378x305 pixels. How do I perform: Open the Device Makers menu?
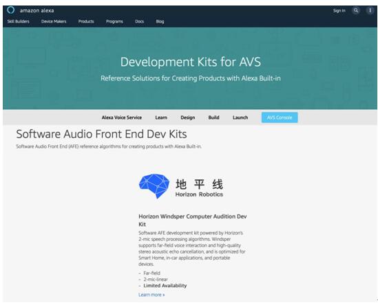(54, 21)
